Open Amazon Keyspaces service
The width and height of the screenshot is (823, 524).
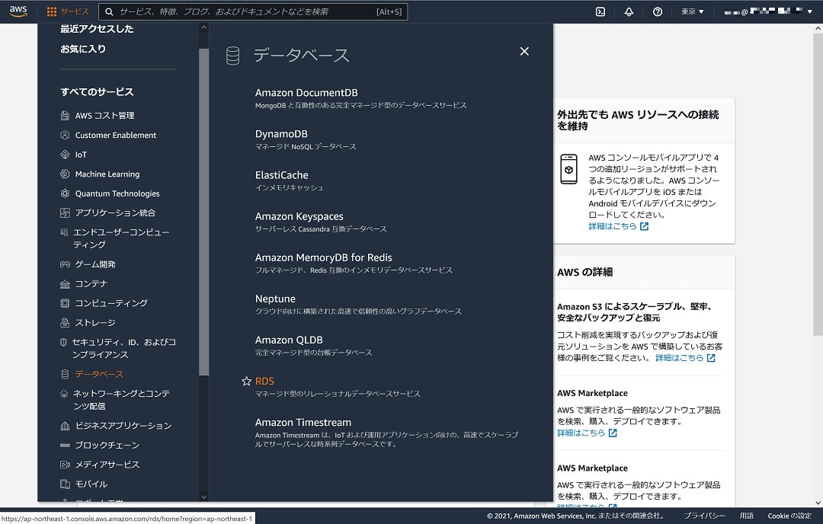pos(299,216)
